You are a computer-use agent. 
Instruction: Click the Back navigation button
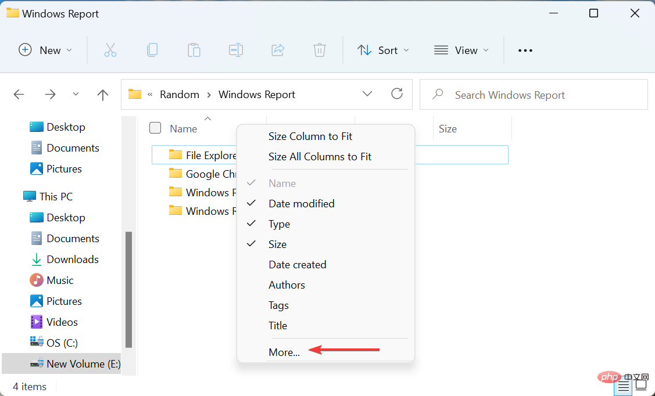point(19,94)
